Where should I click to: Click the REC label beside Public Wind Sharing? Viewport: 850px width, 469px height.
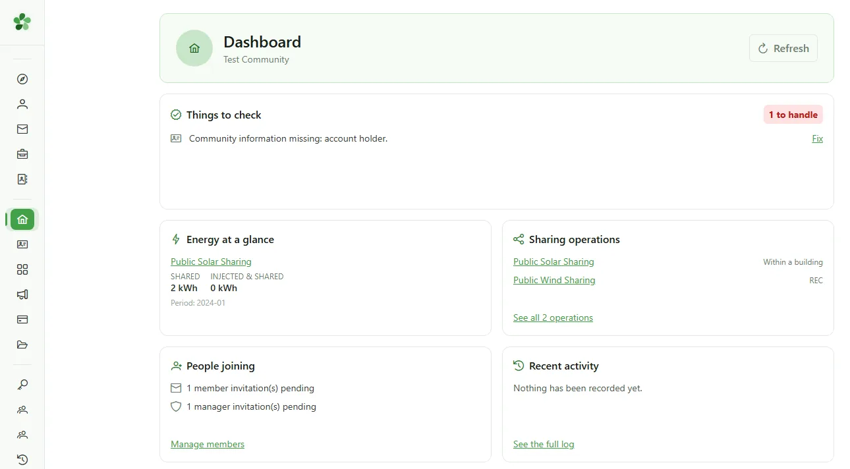tap(816, 281)
